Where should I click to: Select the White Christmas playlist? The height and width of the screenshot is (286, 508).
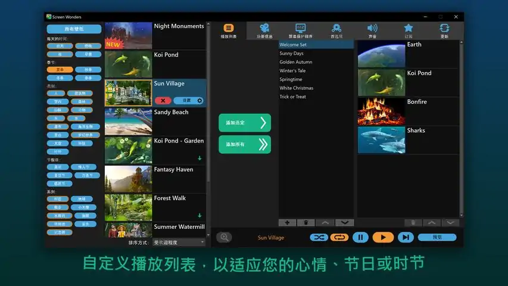(x=316, y=88)
